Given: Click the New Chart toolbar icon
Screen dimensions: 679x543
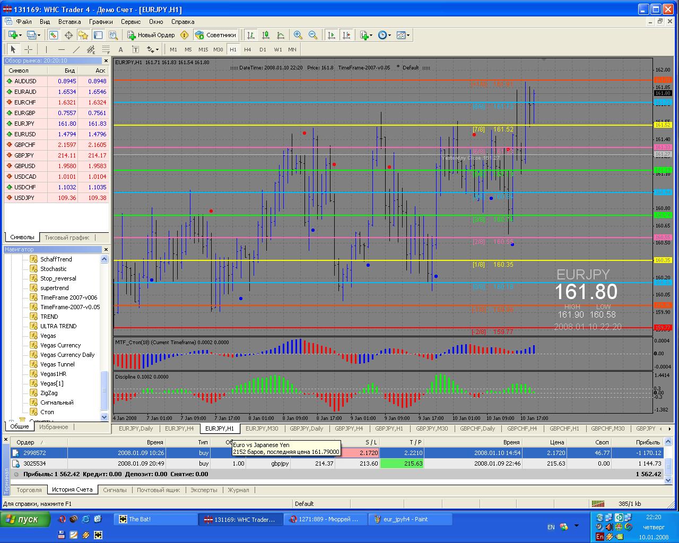Looking at the screenshot, I should tap(14, 35).
